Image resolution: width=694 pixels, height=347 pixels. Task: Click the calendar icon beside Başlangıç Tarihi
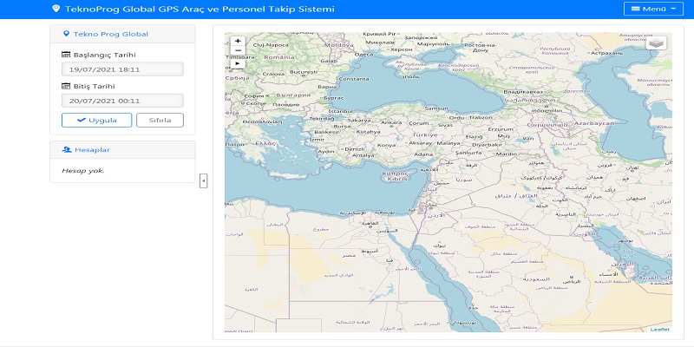pos(66,55)
